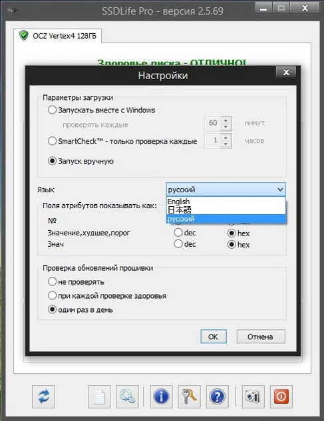Choose English from language list
This screenshot has width=324, height=421.
click(x=226, y=202)
